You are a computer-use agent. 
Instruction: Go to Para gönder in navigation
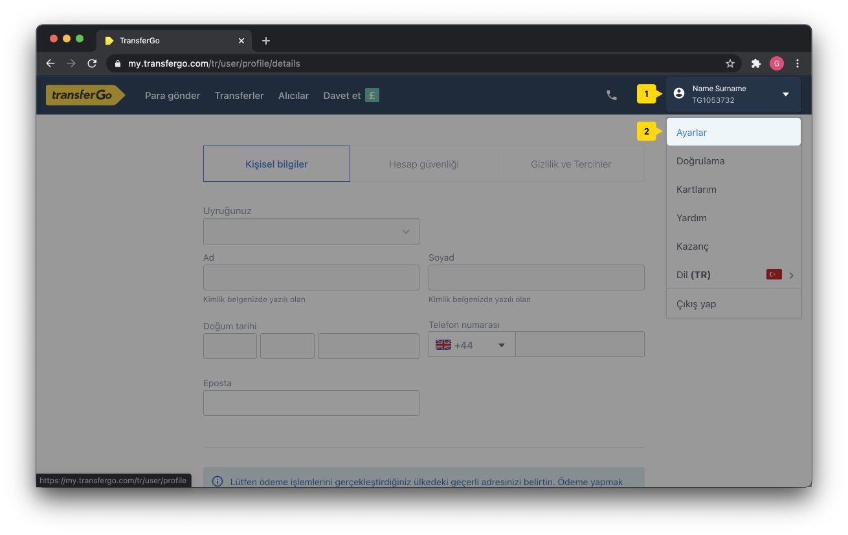[x=172, y=95]
